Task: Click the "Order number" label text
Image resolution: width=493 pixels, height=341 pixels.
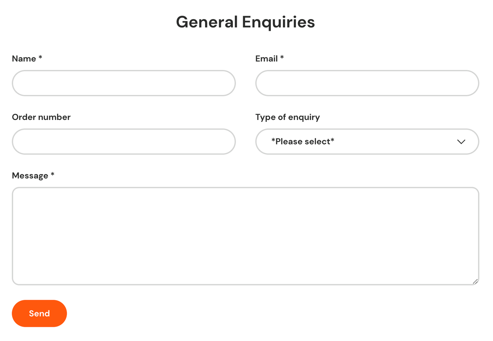Action: 41,117
